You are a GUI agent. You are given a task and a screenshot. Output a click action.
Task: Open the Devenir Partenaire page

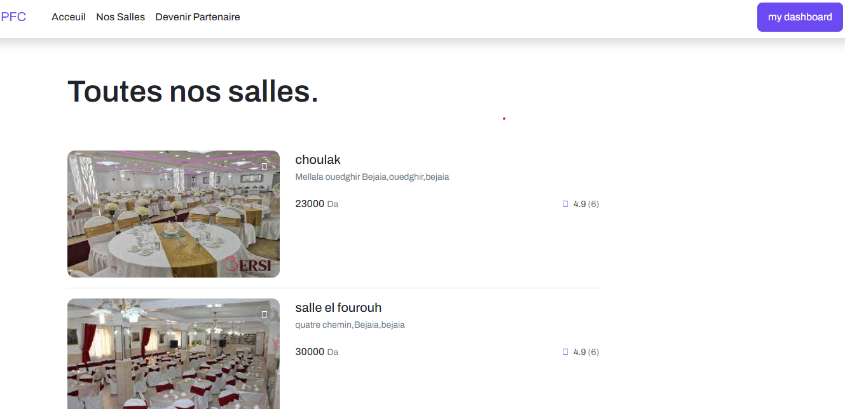pos(198,17)
